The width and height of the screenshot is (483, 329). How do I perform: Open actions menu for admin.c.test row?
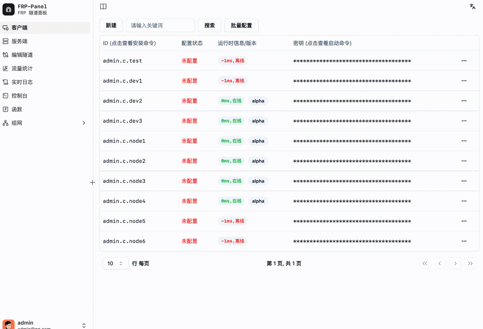(464, 61)
